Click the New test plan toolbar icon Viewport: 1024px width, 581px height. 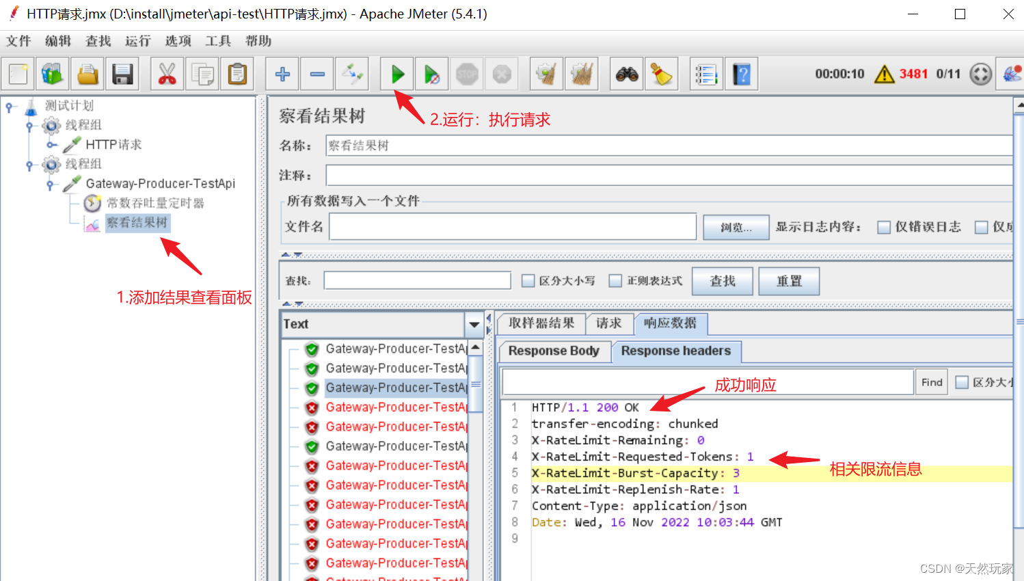(18, 74)
